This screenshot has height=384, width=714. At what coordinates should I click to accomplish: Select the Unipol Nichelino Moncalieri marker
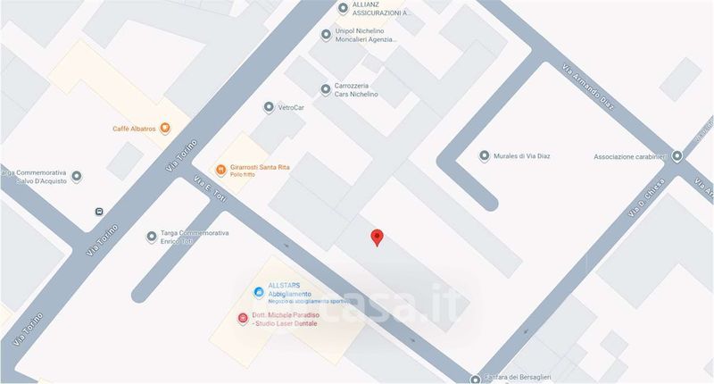[326, 35]
